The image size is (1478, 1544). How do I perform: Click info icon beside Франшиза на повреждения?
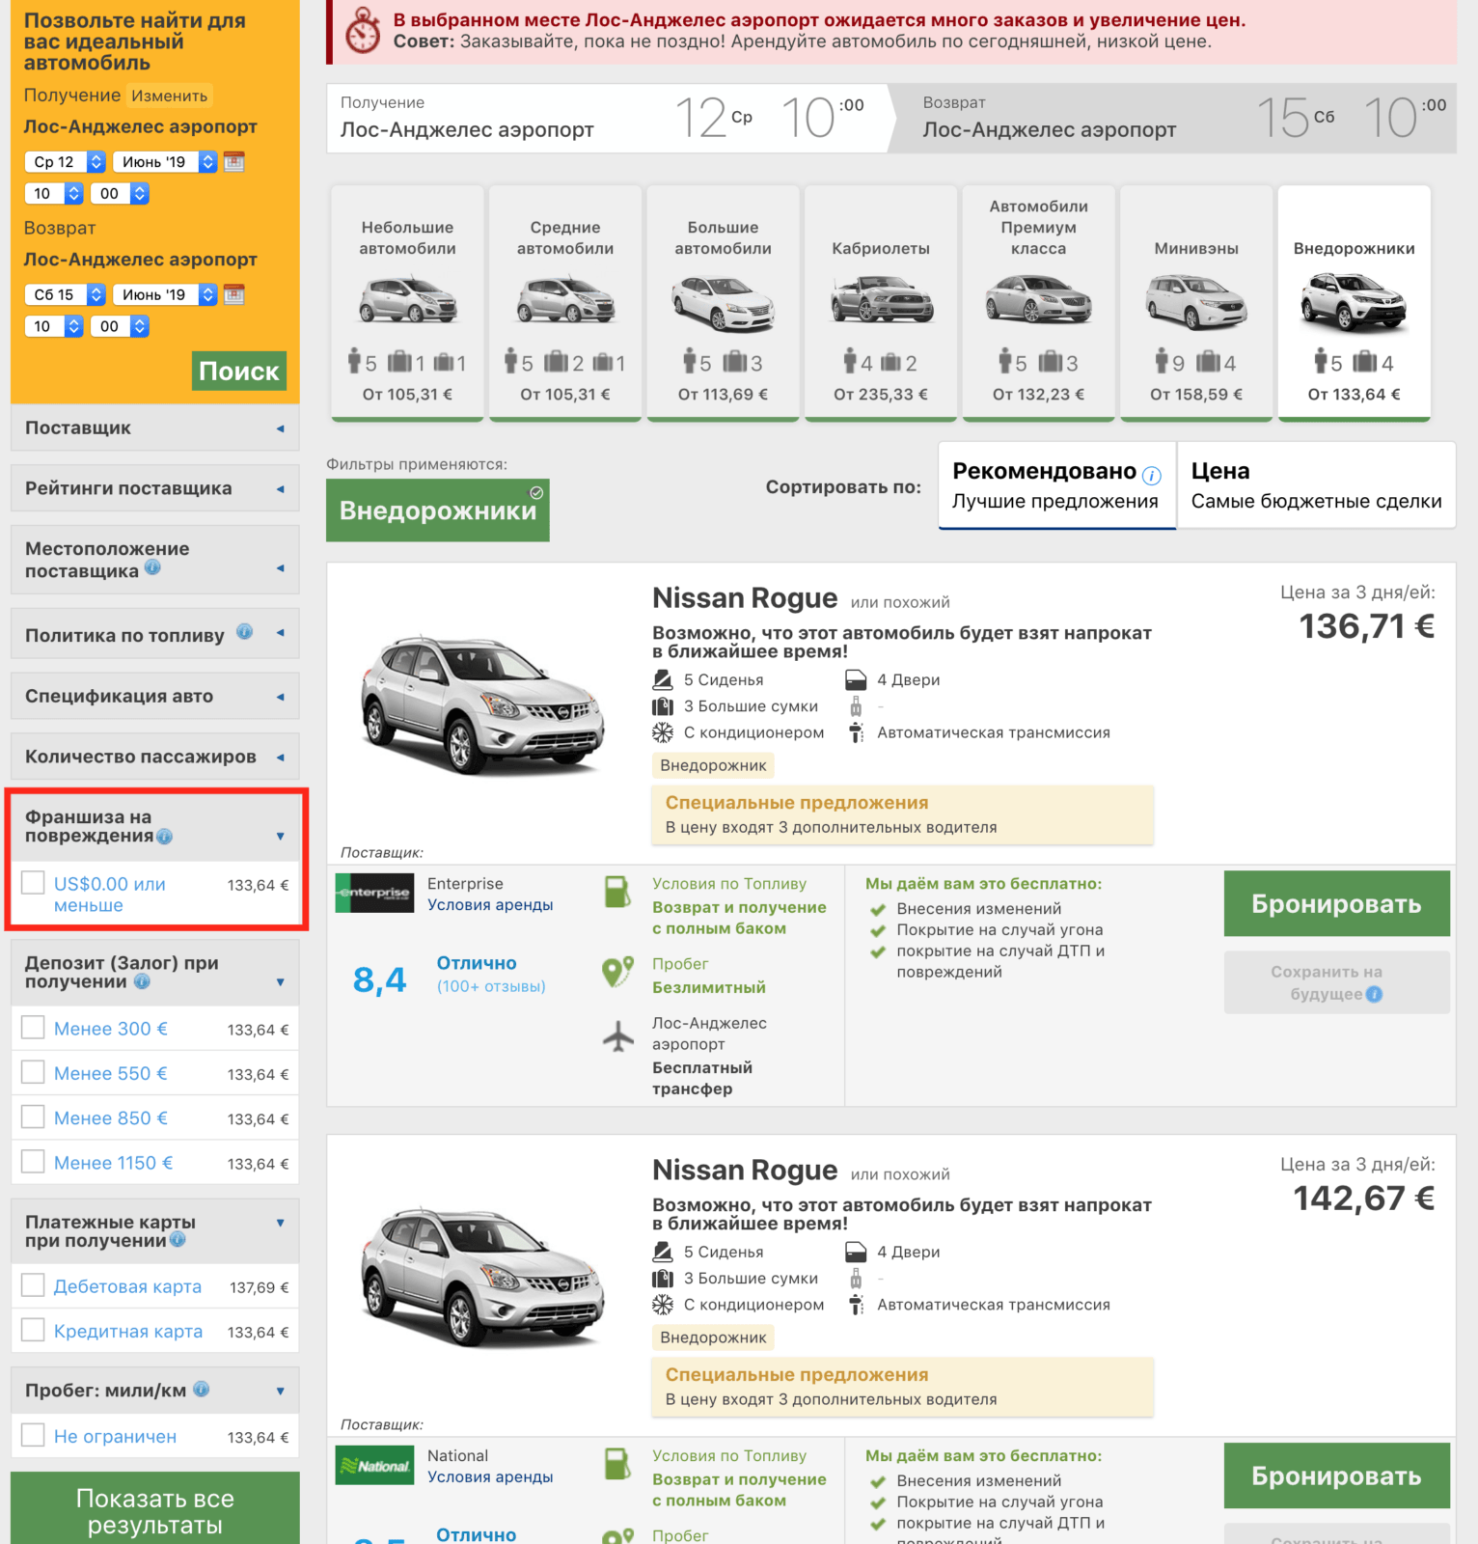pos(165,837)
